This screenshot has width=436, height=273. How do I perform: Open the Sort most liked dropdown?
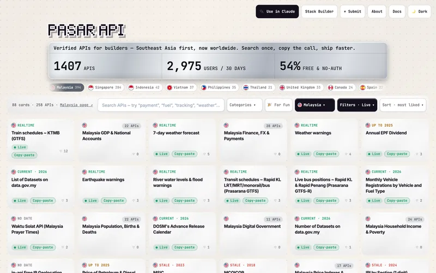tap(403, 105)
